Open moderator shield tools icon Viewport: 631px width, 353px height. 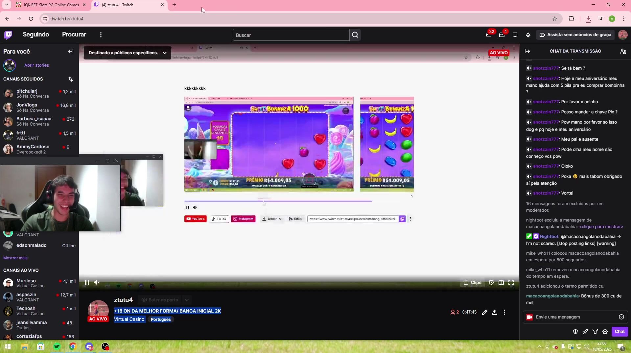coord(575,332)
